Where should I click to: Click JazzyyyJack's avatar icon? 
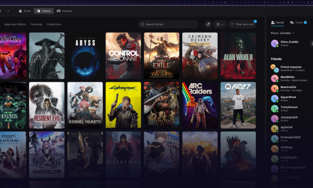click(274, 118)
